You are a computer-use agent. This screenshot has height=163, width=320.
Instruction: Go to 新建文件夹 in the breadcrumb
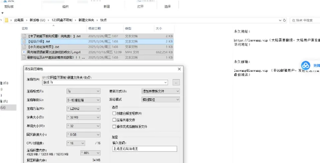pos(86,20)
